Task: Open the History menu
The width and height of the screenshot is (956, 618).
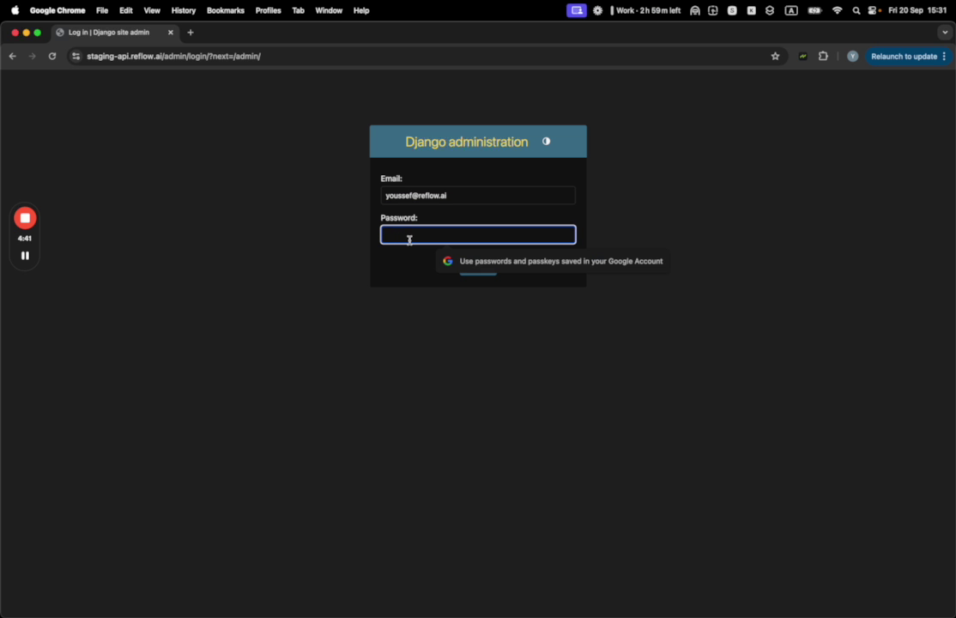Action: tap(184, 10)
